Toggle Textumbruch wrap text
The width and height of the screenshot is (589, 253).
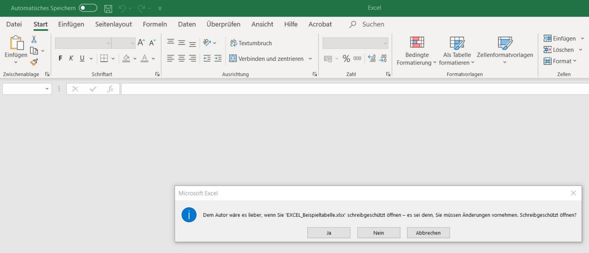point(251,43)
